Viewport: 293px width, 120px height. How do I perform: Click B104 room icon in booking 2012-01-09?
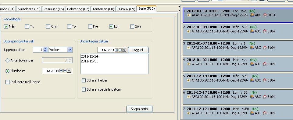point(265,31)
